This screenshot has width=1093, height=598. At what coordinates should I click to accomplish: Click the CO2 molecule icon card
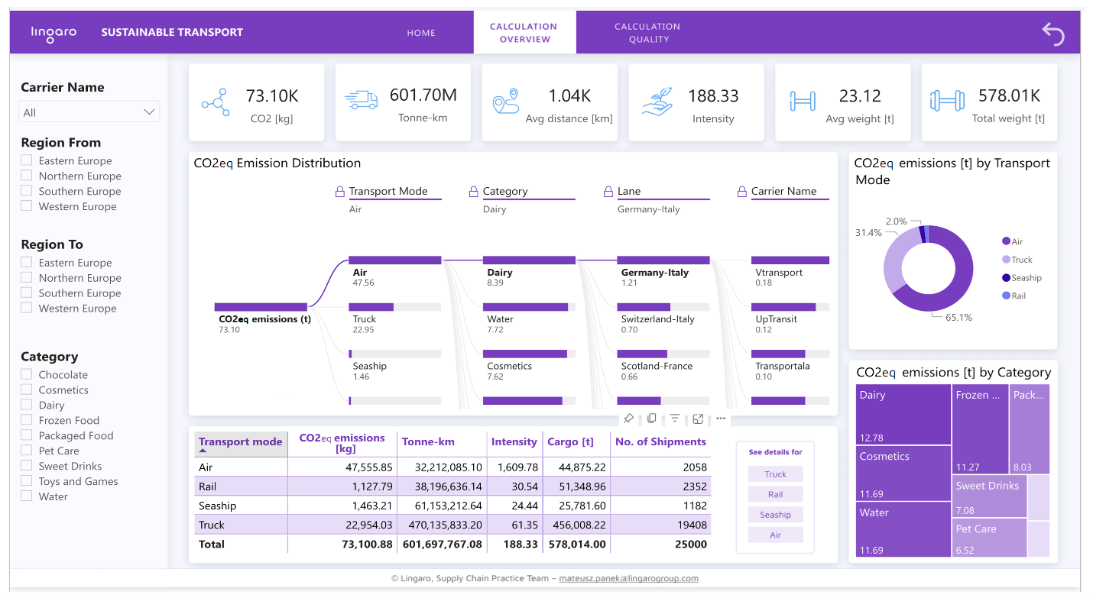216,102
